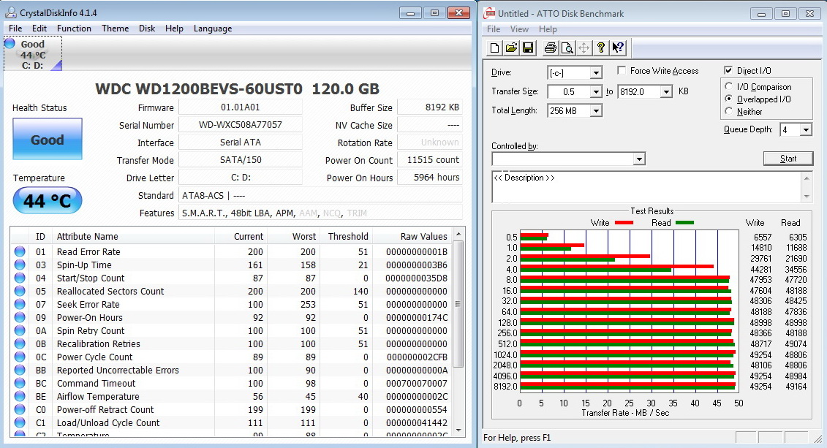The height and width of the screenshot is (448, 827).
Task: Open Function menu in CrystalDiskInfo
Action: [x=74, y=29]
